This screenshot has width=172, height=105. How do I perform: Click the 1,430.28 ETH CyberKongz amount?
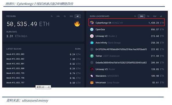[156, 23]
